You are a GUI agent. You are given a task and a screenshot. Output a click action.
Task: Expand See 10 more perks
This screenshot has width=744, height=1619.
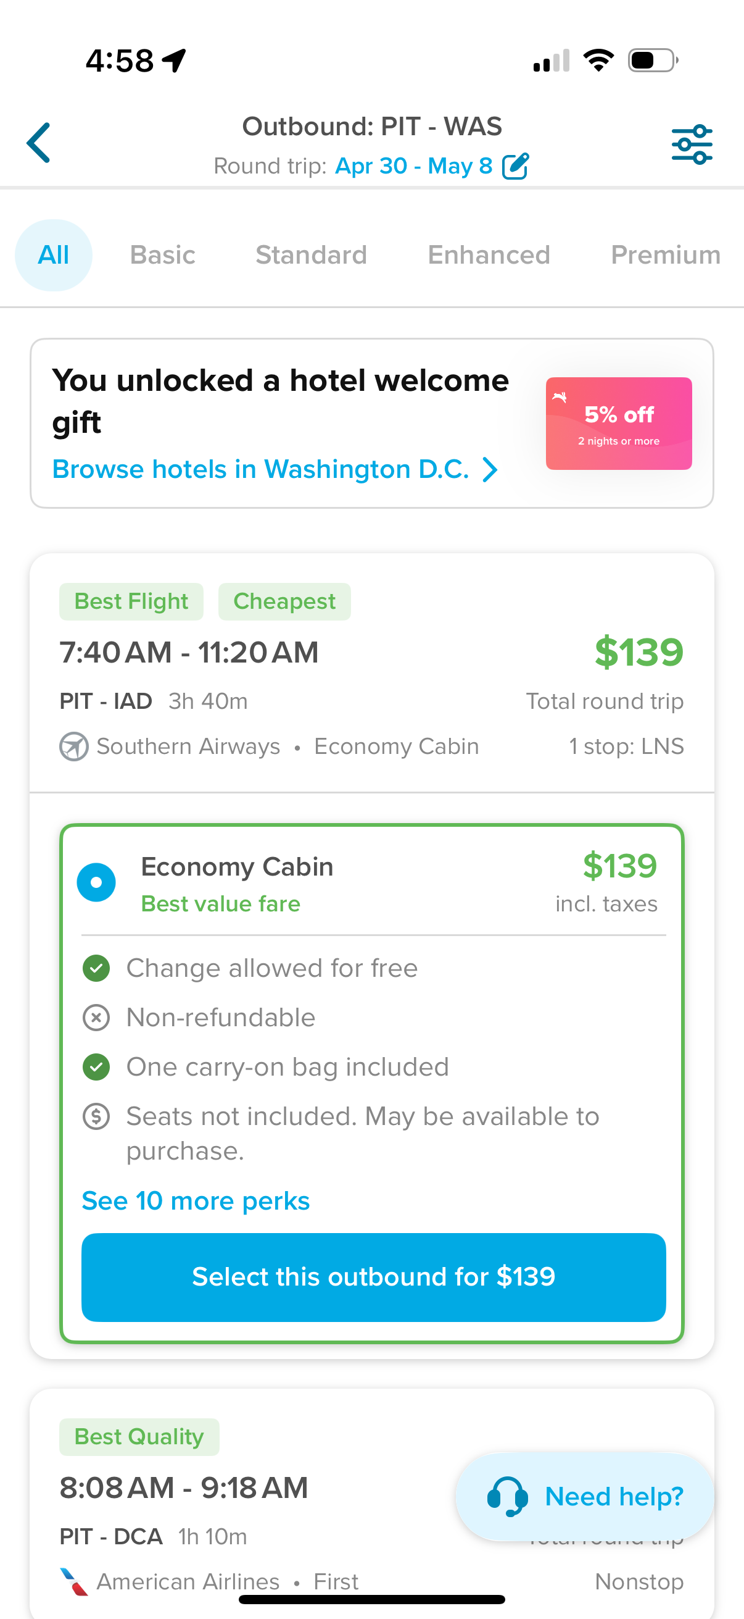click(x=196, y=1201)
